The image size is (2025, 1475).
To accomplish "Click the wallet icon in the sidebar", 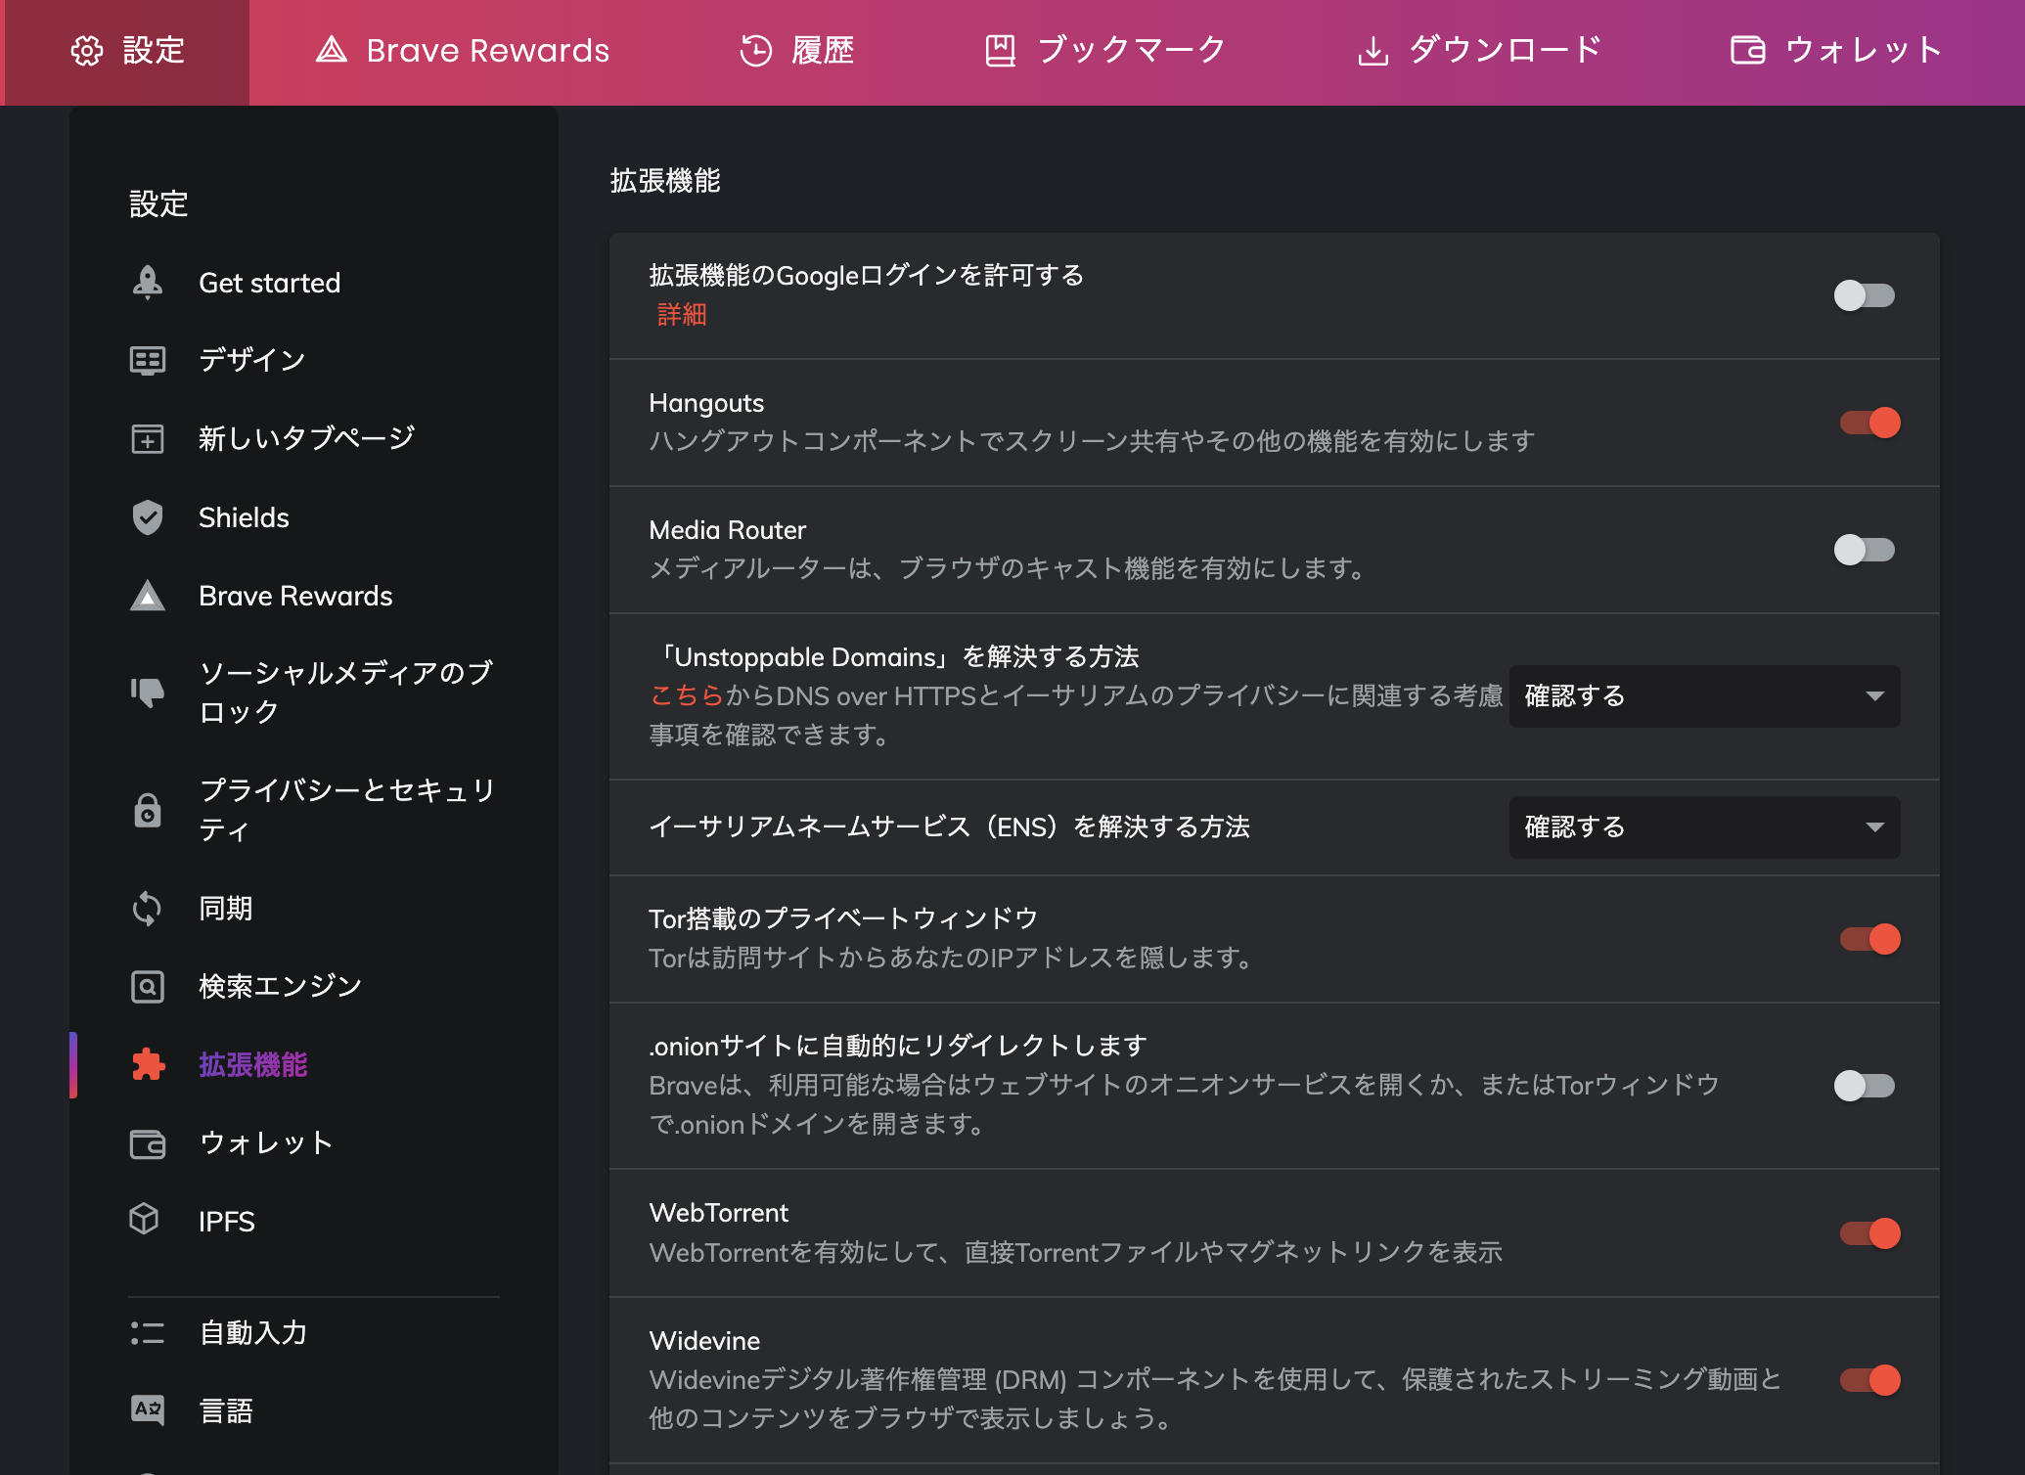I will [148, 1143].
